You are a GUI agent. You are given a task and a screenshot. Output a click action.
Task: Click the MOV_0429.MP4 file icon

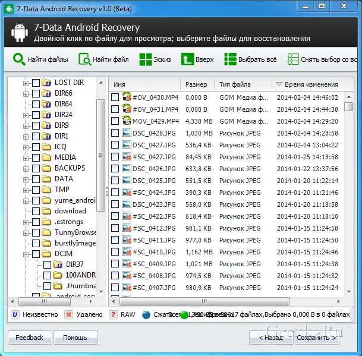pyautogui.click(x=127, y=121)
